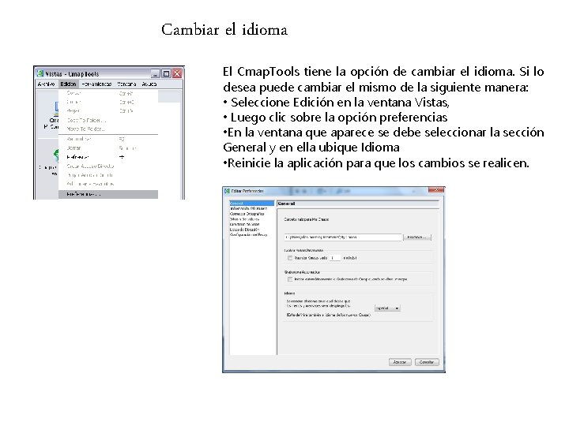Open the Ayuda menu in the Vistas window
The height and width of the screenshot is (426, 569).
pos(149,84)
